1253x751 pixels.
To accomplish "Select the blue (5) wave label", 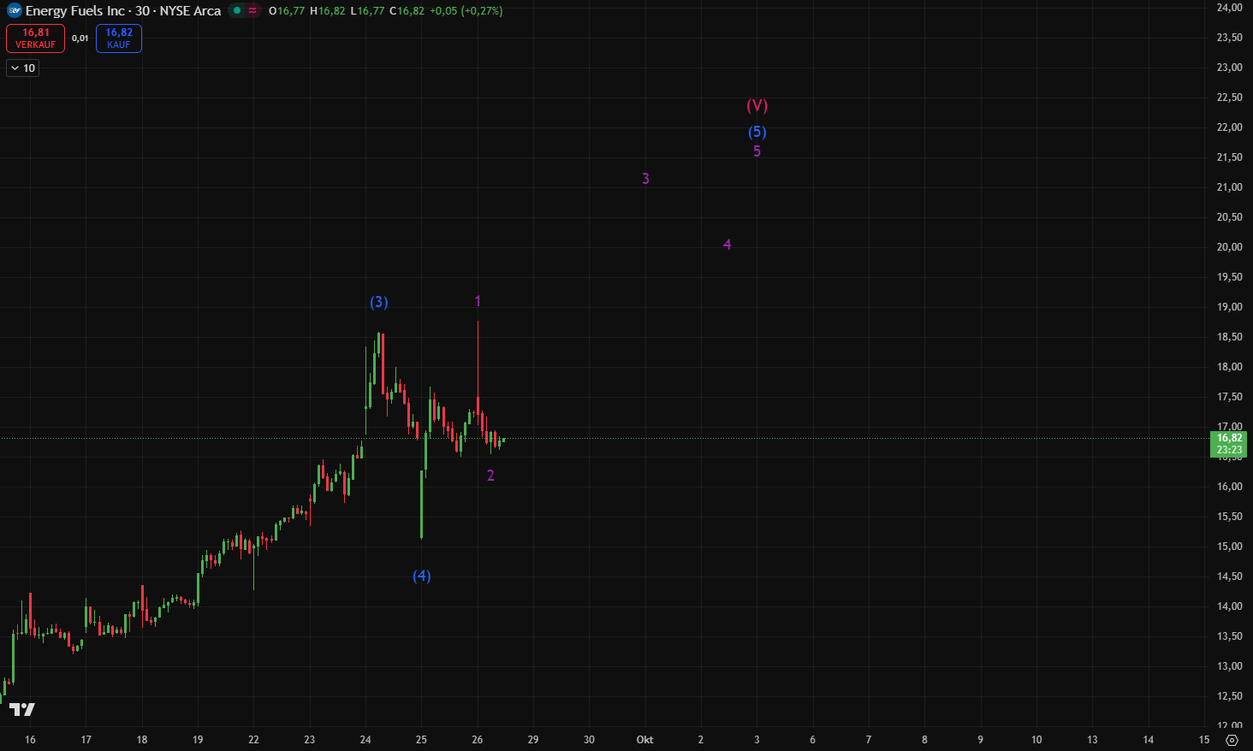I will (x=757, y=132).
